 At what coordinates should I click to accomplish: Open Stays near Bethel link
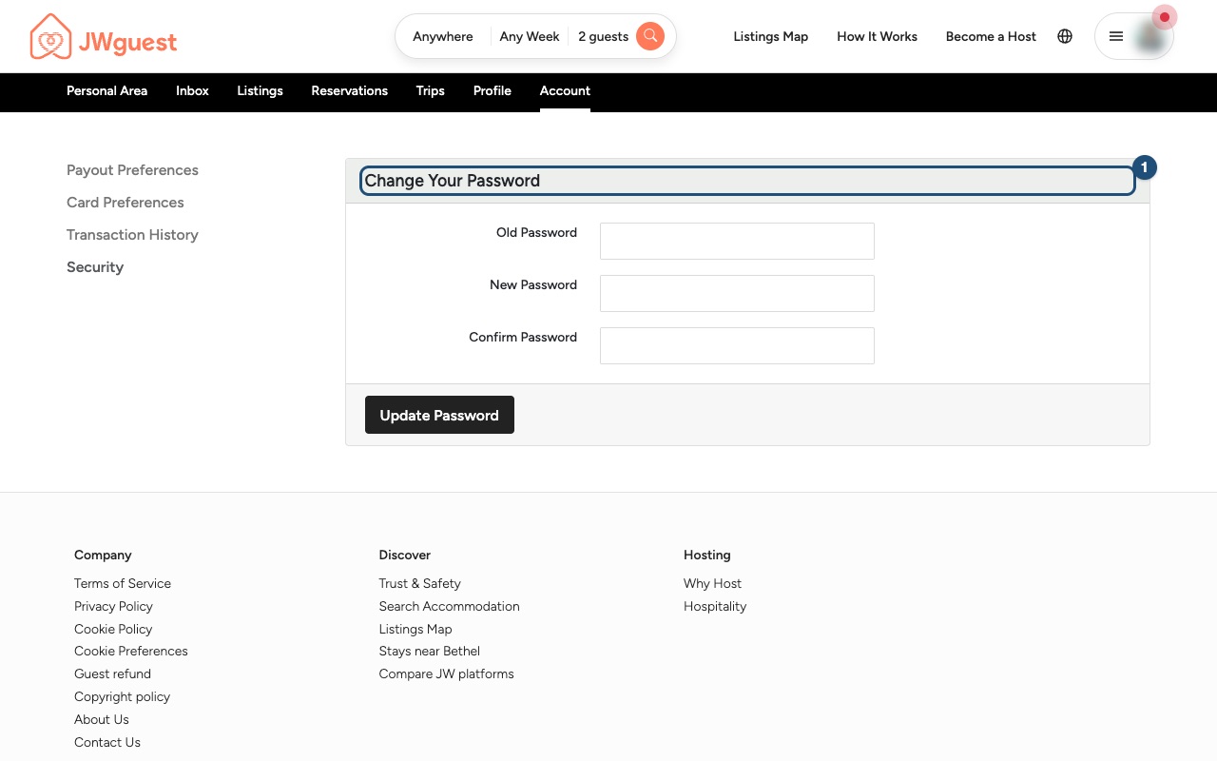click(429, 651)
